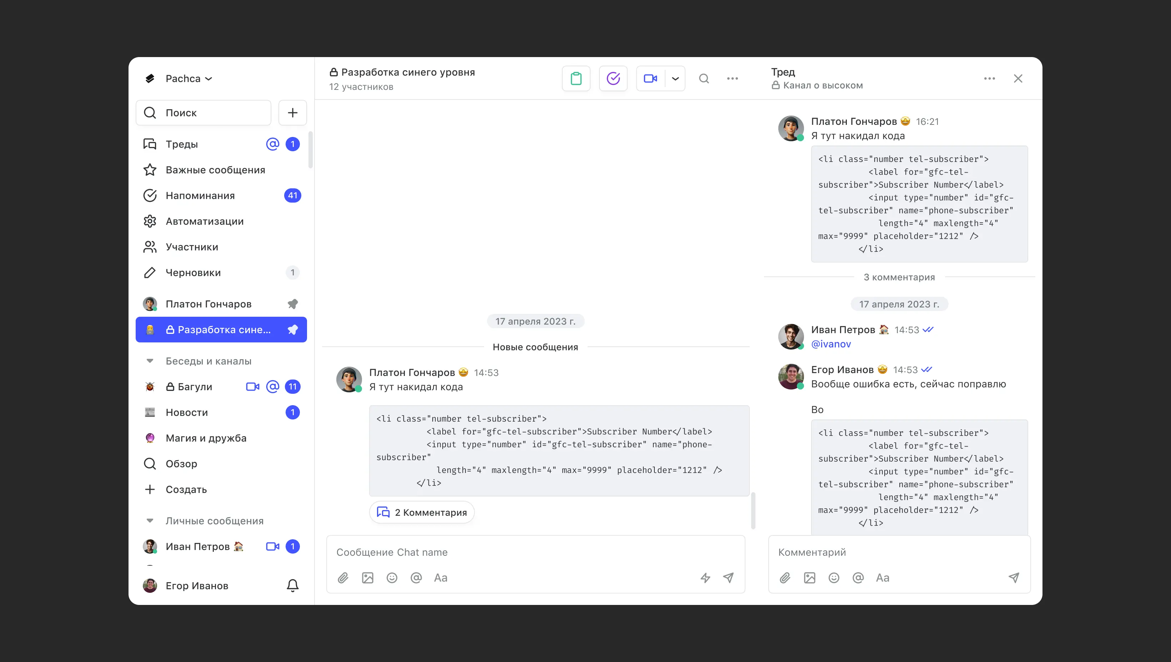Image resolution: width=1171 pixels, height=662 pixels.
Task: Attach a file in the comment field
Action: (785, 577)
